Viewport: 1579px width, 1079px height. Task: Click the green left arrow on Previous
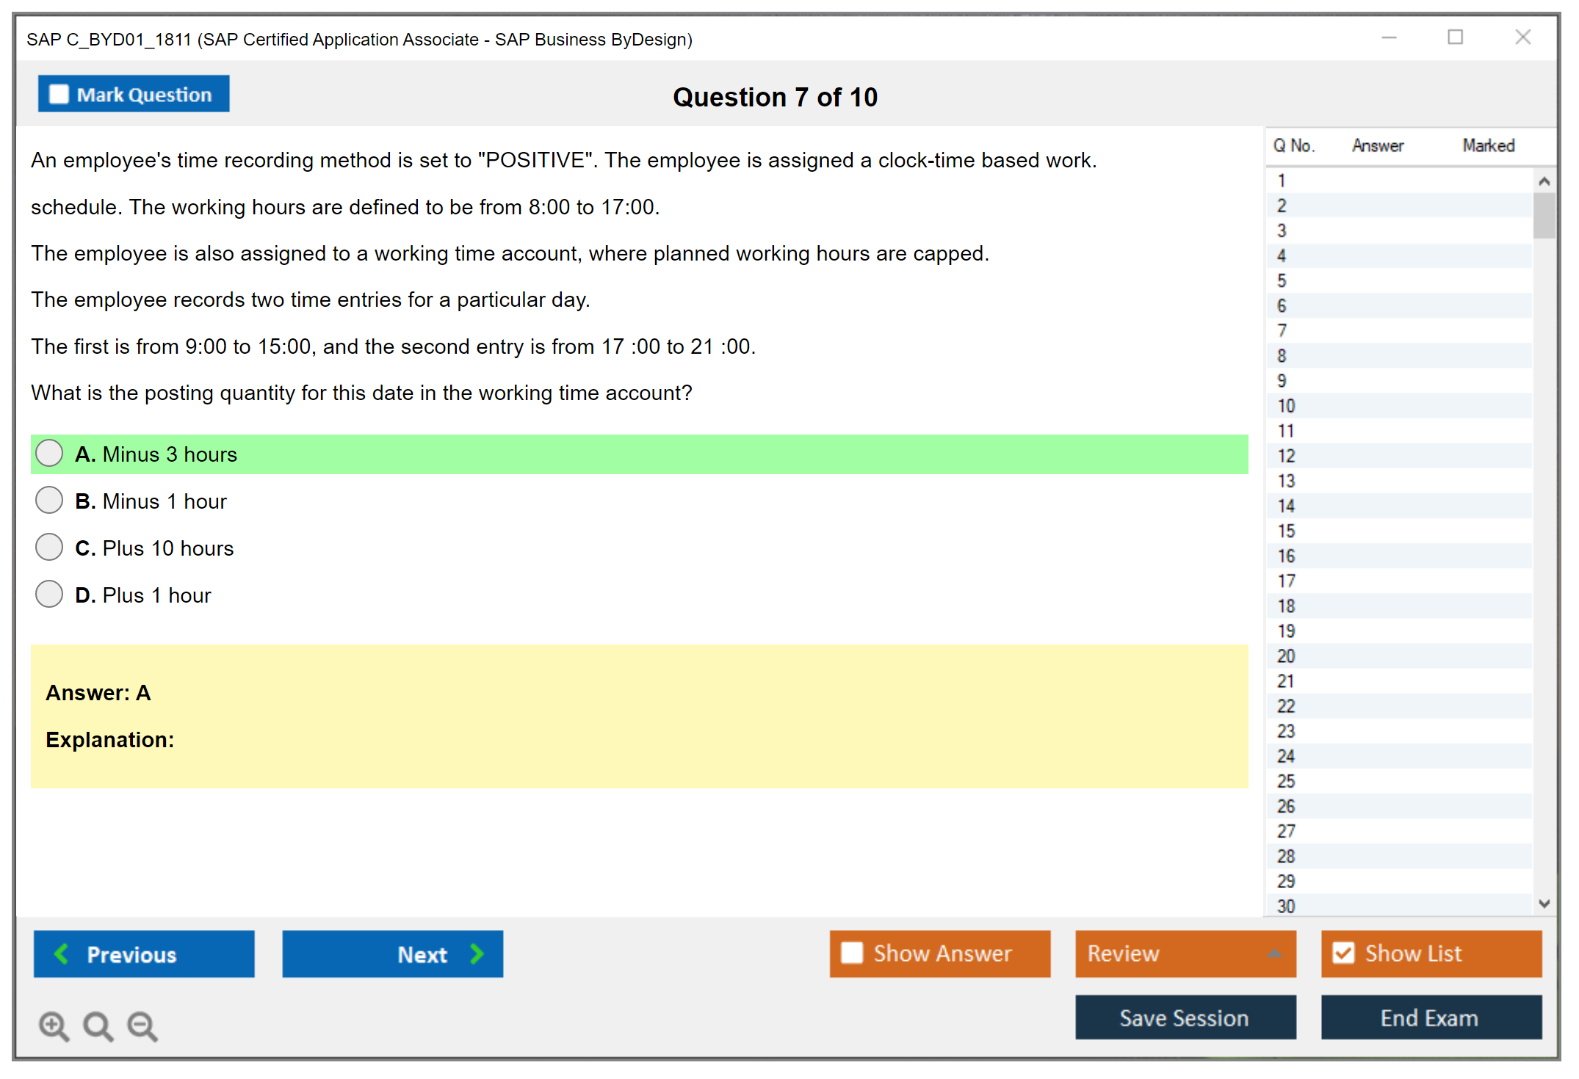[x=62, y=953]
